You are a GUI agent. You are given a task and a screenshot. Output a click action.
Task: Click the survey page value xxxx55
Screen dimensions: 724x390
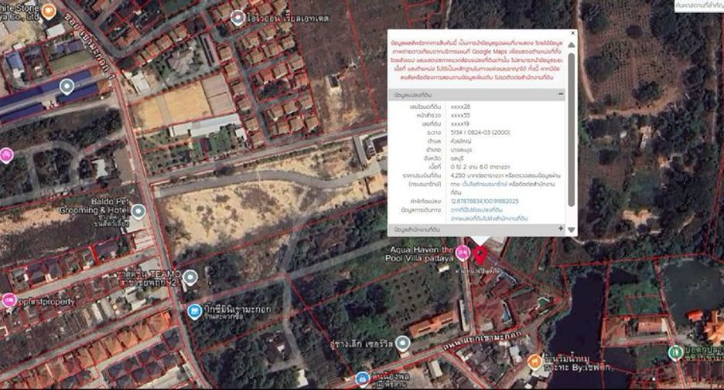click(x=460, y=115)
